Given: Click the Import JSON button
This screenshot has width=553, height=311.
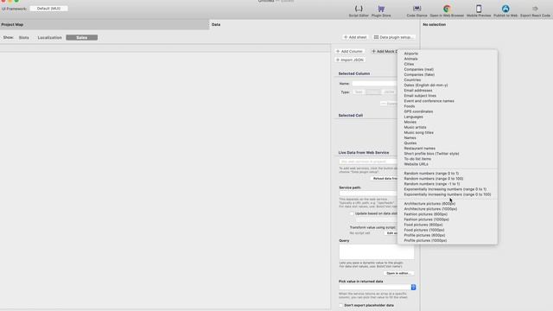Looking at the screenshot, I should click(349, 60).
